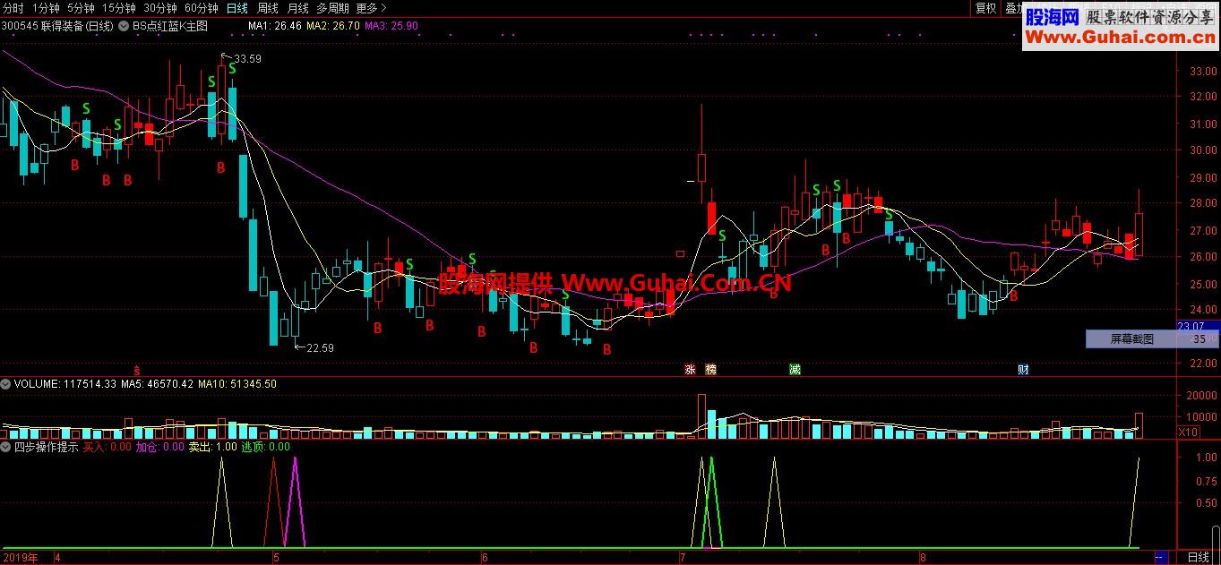
Task: Switch to the 分时 intraday view
Action: (x=13, y=8)
